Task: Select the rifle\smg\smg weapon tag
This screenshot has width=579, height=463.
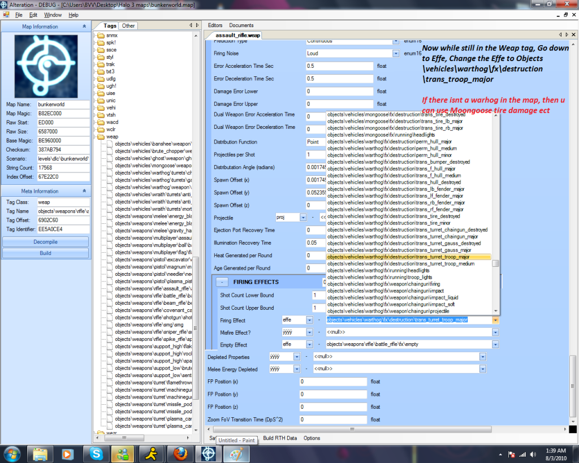Action: 145,324
